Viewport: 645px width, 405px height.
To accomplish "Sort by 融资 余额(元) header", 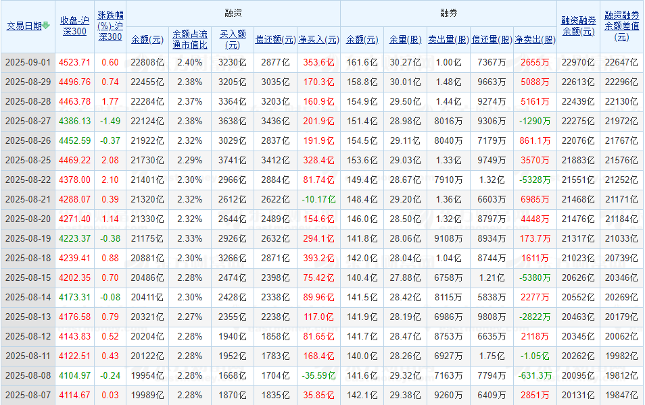I will pyautogui.click(x=147, y=40).
